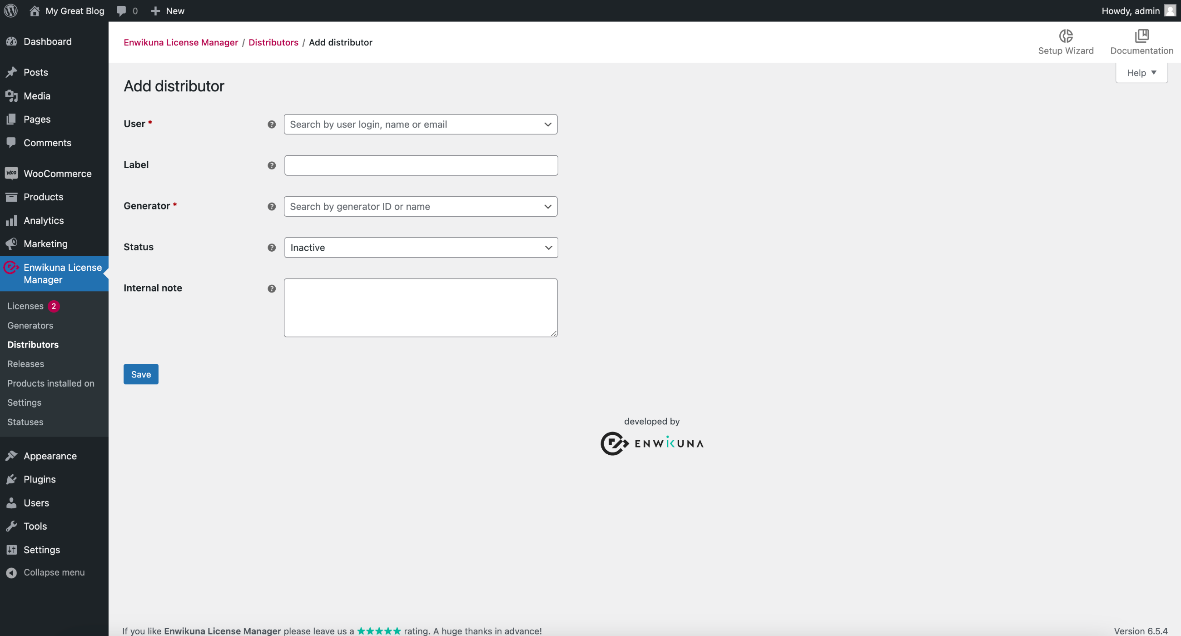
Task: Open the Help menu
Action: coord(1142,72)
